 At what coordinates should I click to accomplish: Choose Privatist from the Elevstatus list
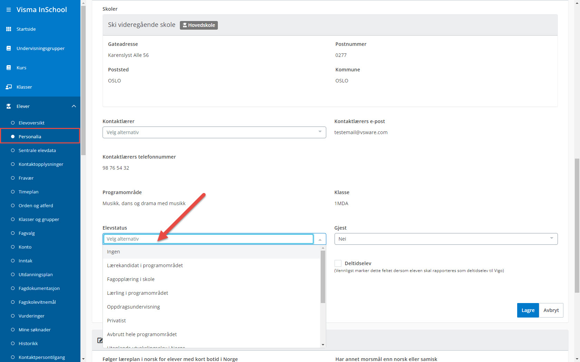(116, 321)
